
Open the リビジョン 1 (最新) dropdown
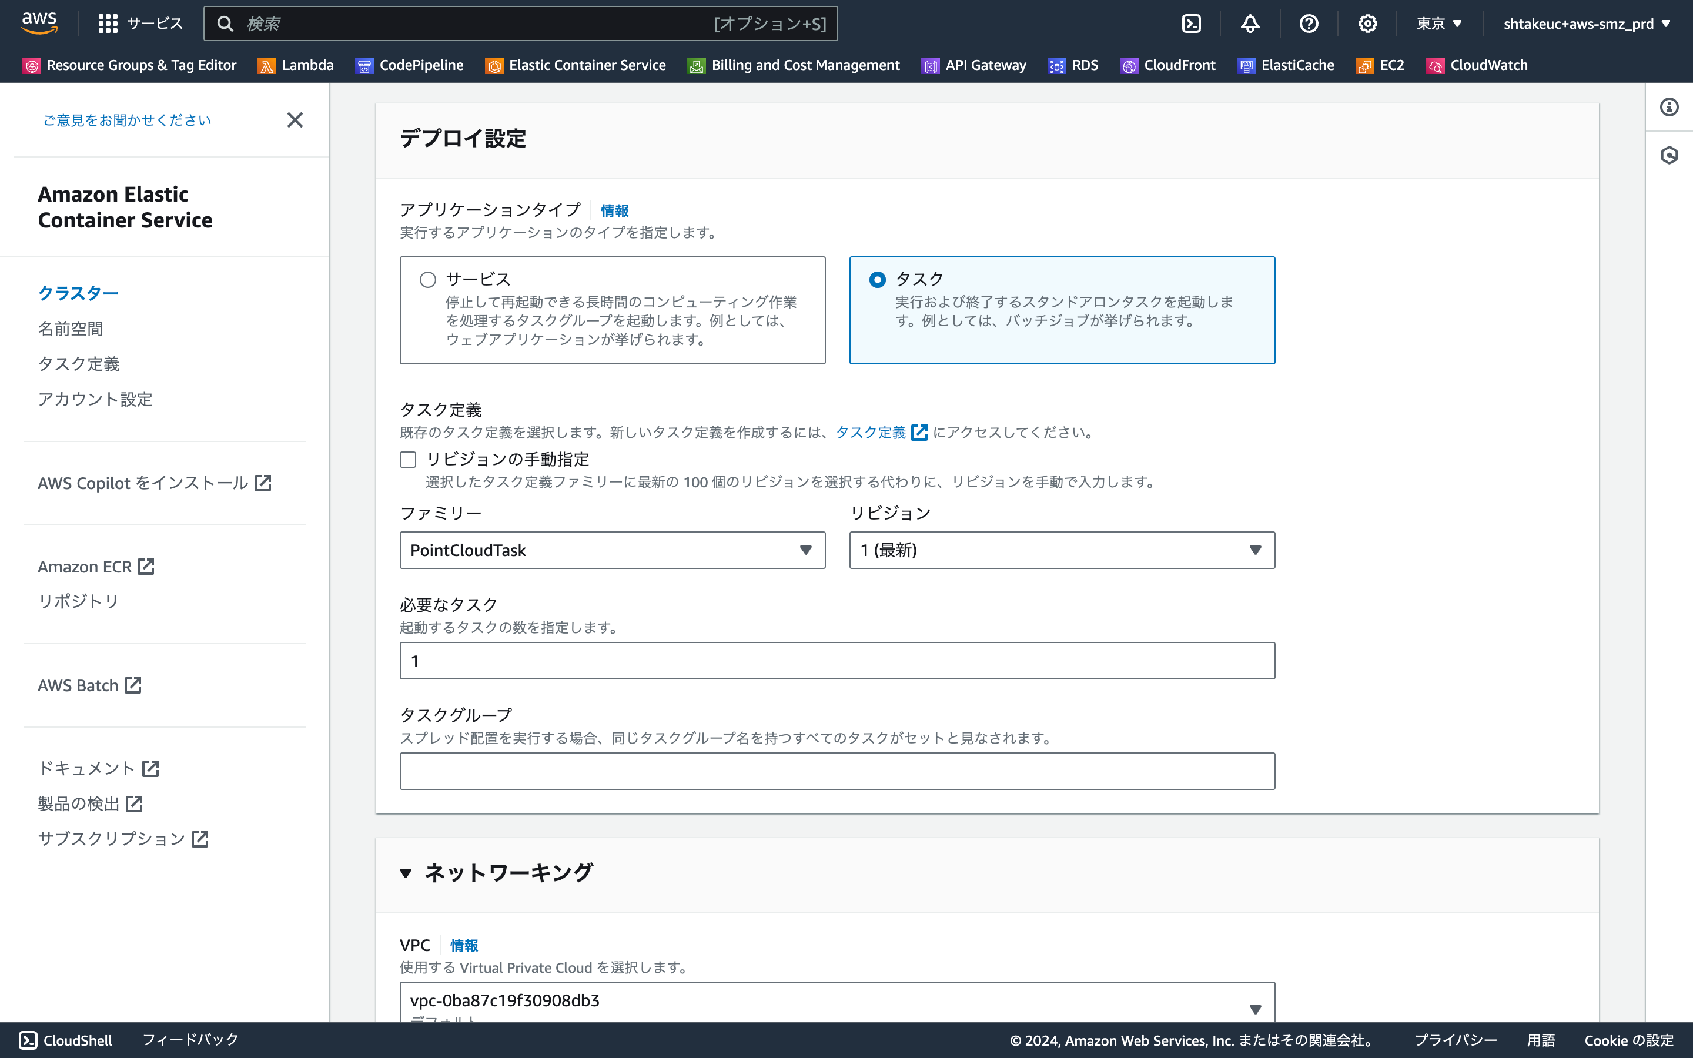pos(1062,550)
